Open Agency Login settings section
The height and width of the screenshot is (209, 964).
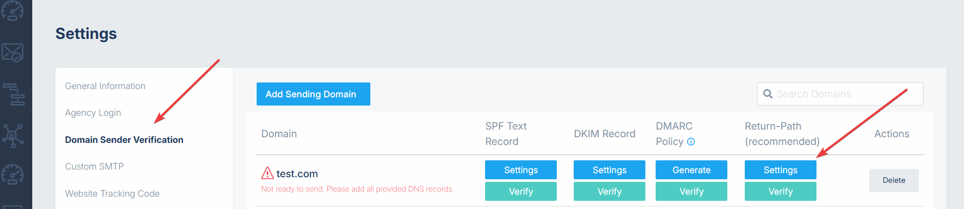click(93, 113)
